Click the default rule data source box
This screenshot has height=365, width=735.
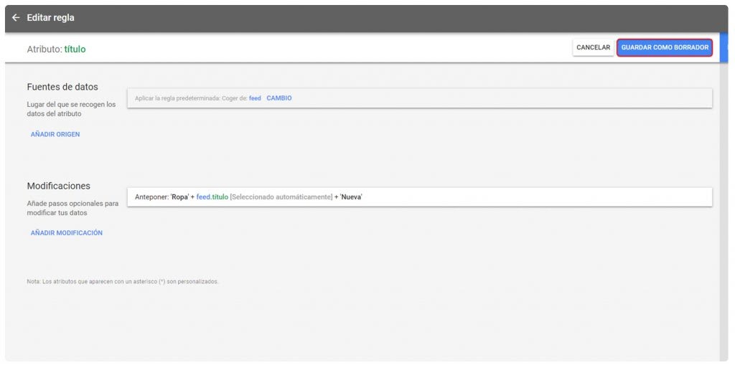[x=419, y=98]
